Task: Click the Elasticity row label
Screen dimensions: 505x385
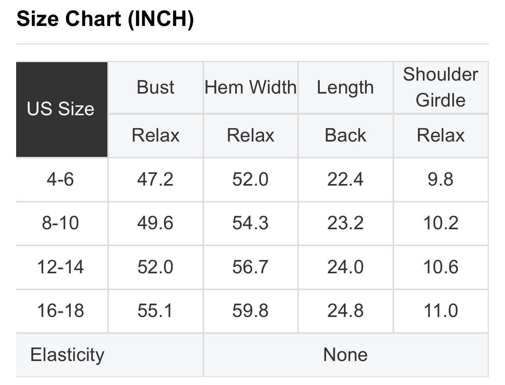Action: click(68, 355)
